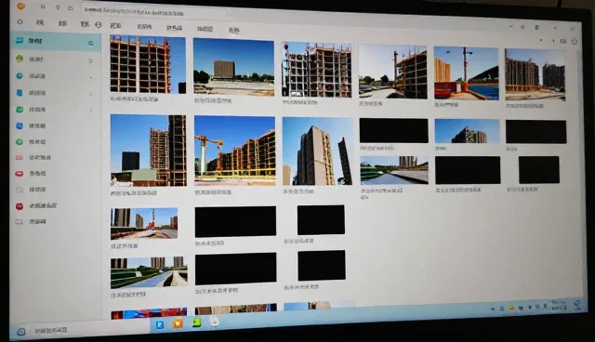Click the address path field at the top

157,12
